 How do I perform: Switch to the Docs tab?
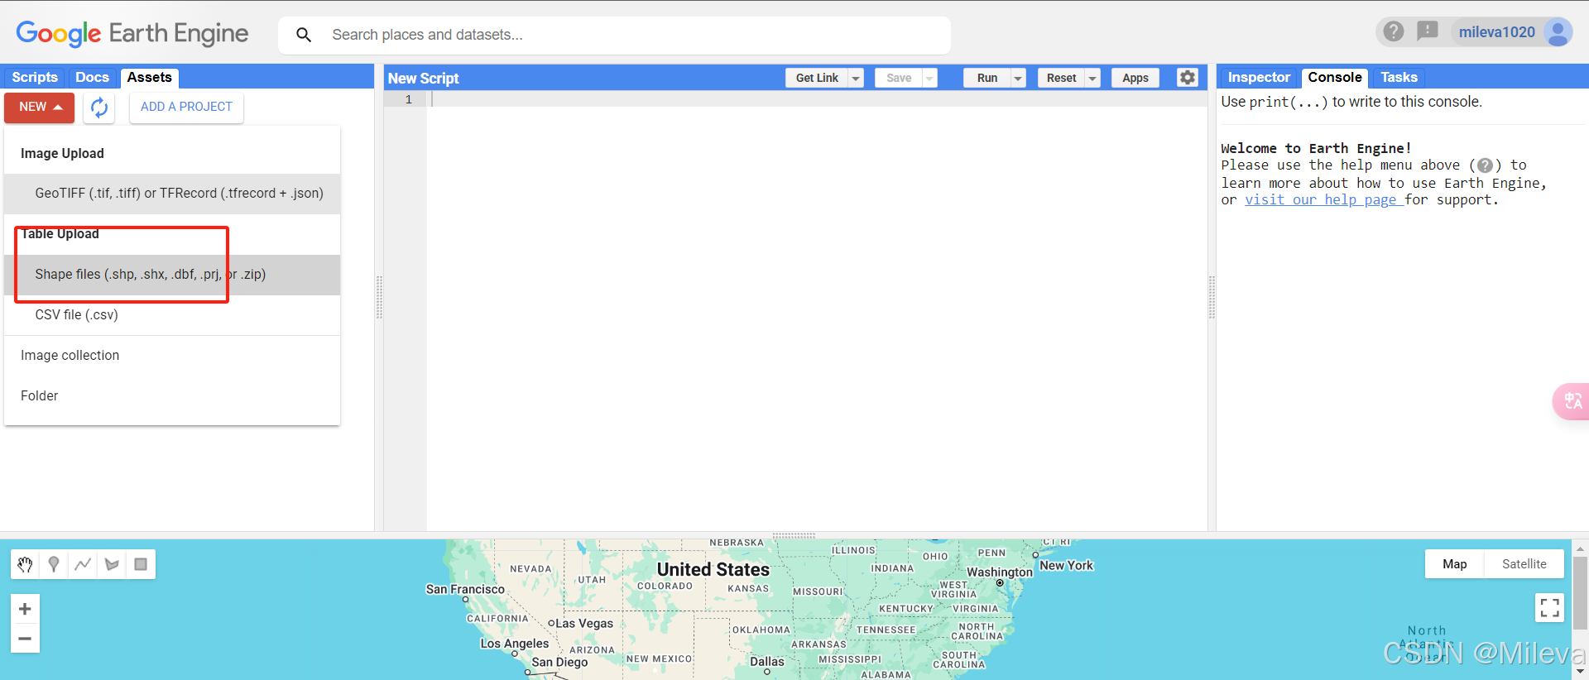(x=92, y=77)
